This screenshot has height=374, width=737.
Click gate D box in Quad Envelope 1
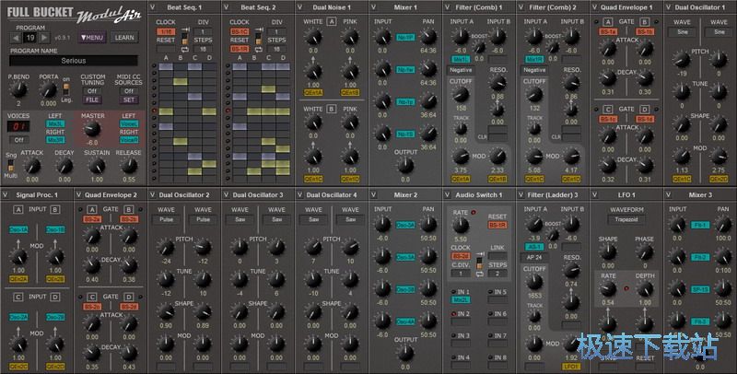pos(644,109)
